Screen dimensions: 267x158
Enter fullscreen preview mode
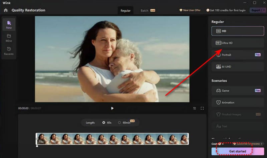point(202,108)
